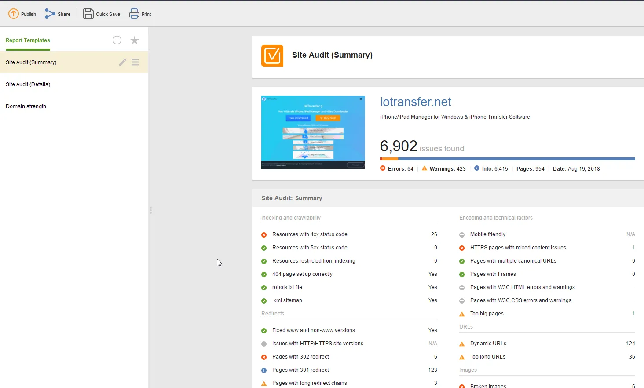
Task: Click error icon beside HTTPS mixed content issues
Action: point(462,248)
